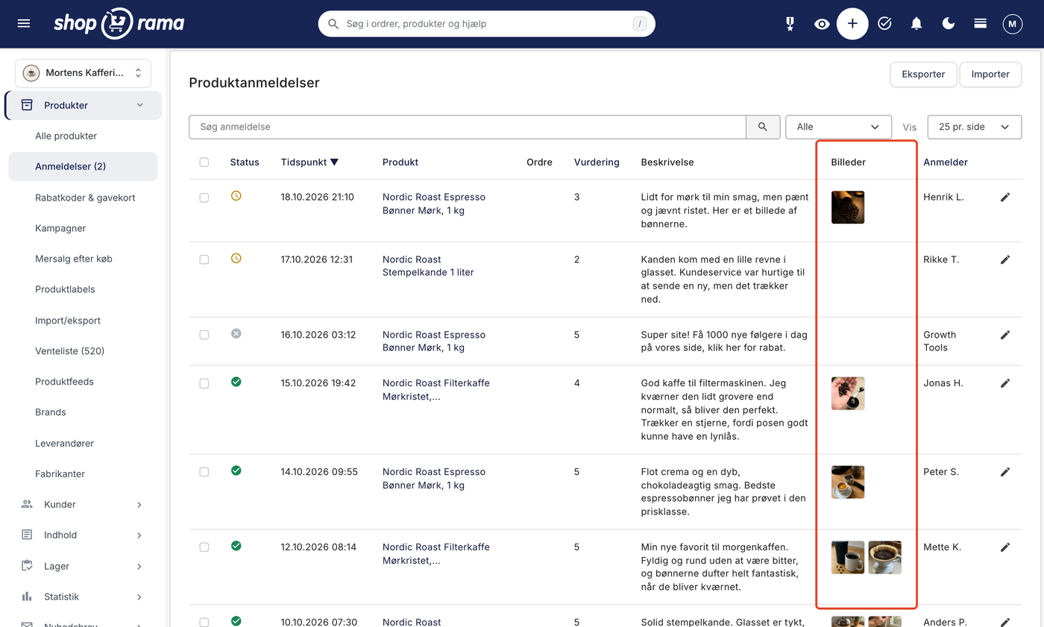Edit Henrik L.'s review with pencil icon
The image size is (1044, 627).
point(1005,197)
